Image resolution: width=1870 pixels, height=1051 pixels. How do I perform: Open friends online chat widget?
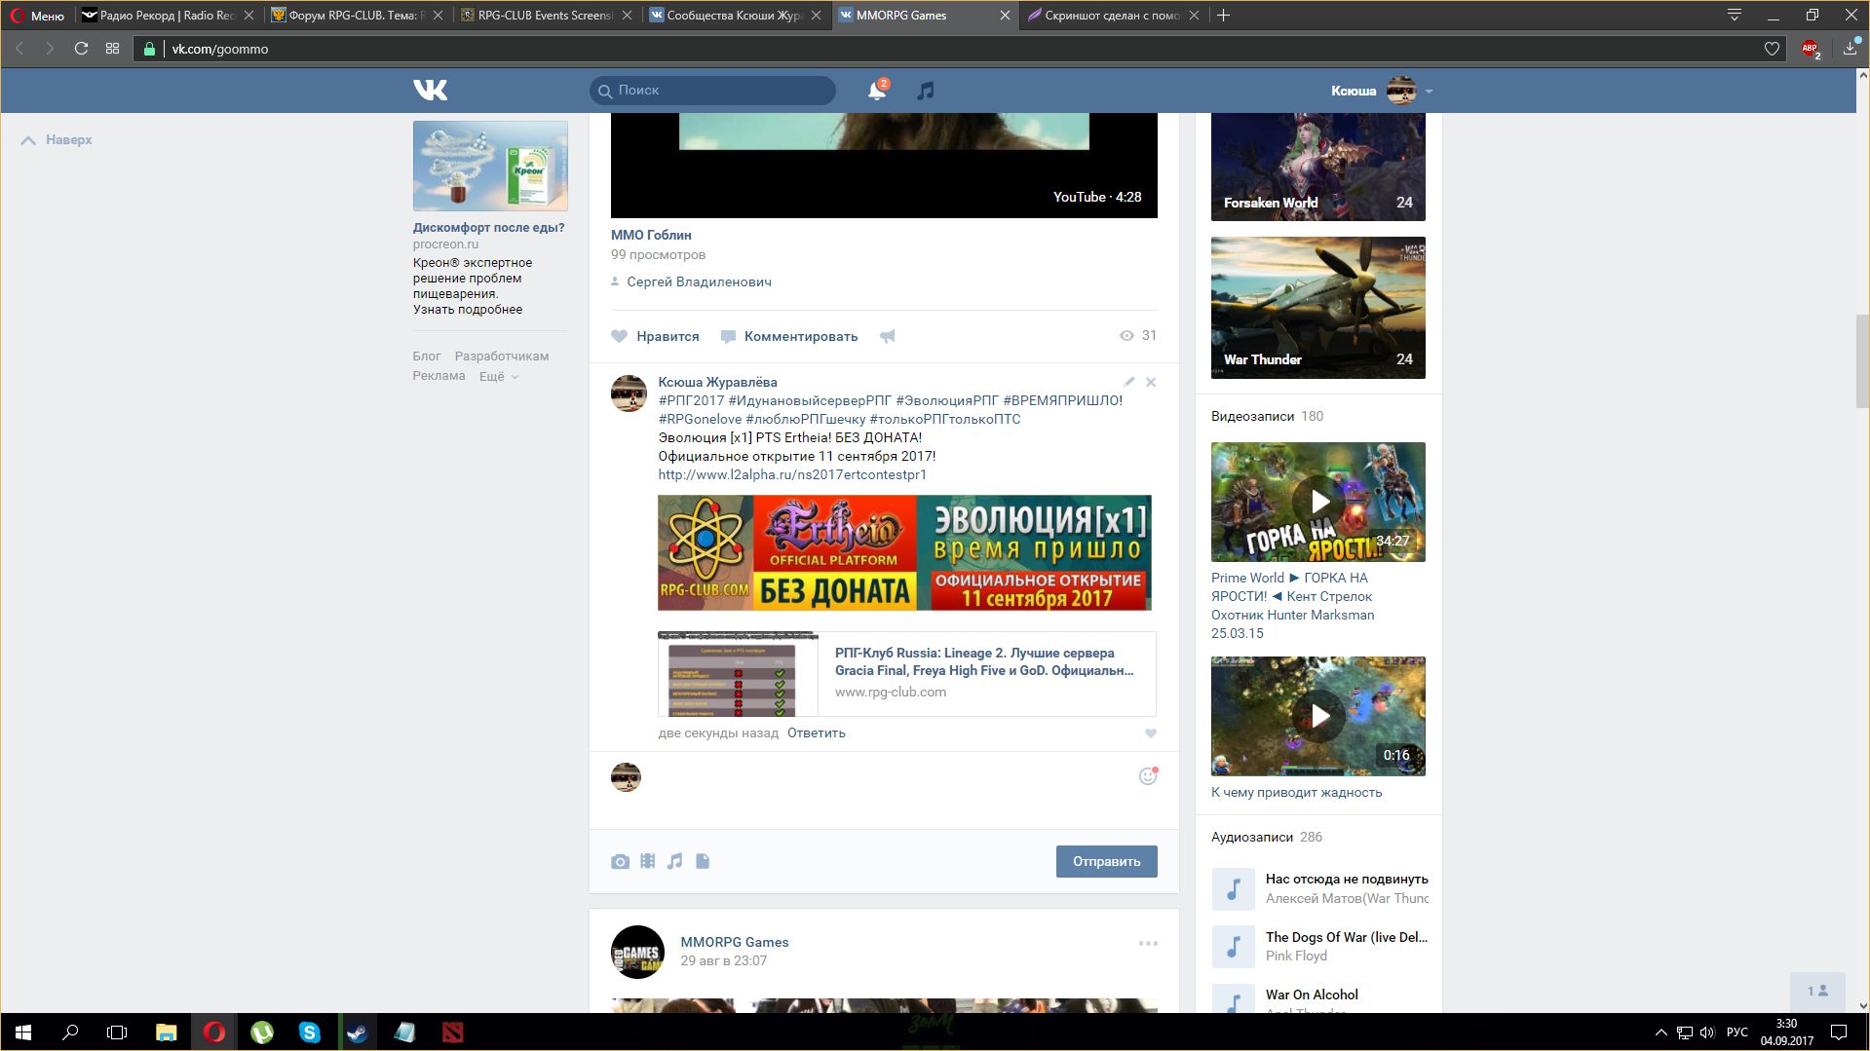(x=1817, y=991)
